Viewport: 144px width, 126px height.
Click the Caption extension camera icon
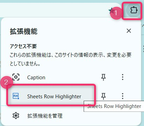pyautogui.click(x=16, y=77)
